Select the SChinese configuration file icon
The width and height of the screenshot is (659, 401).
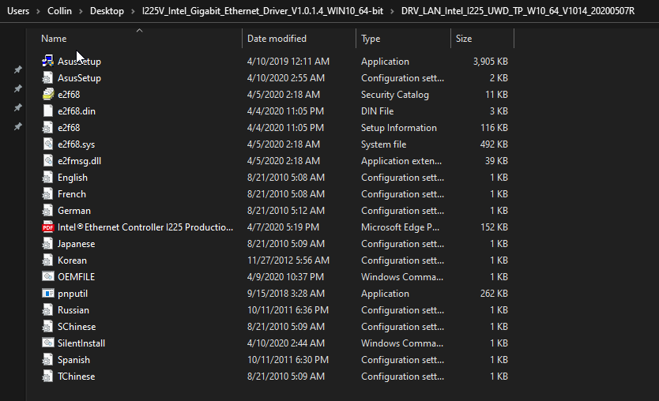pyautogui.click(x=48, y=326)
